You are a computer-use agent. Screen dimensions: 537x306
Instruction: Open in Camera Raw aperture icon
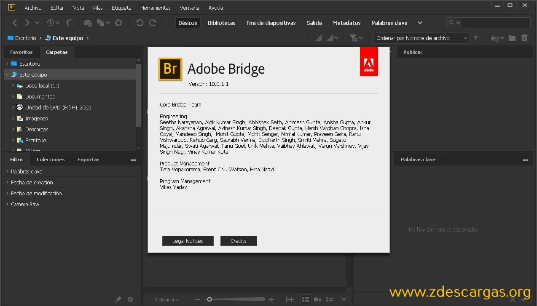(118, 23)
